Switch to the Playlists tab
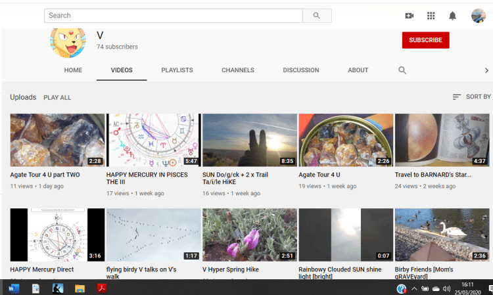Image resolution: width=493 pixels, height=295 pixels. 177,70
